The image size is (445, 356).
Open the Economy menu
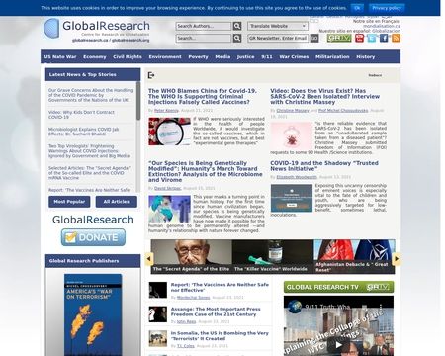point(95,56)
